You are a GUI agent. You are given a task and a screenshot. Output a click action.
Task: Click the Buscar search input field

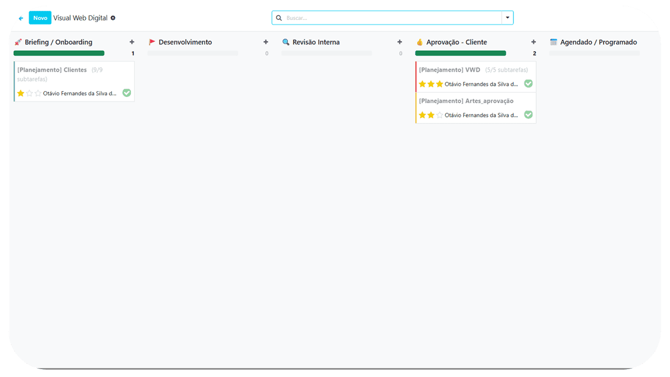tap(393, 18)
